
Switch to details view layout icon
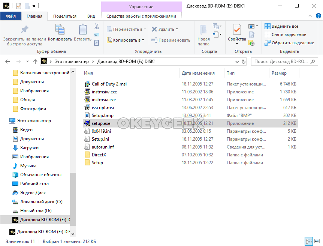coord(309,241)
